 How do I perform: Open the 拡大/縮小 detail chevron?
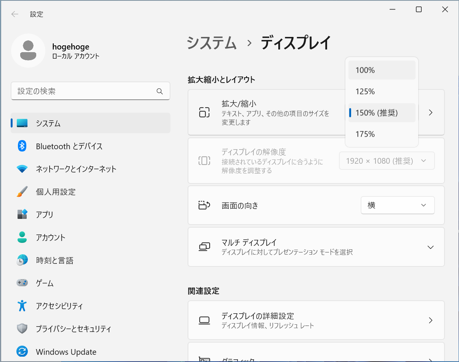pos(431,113)
